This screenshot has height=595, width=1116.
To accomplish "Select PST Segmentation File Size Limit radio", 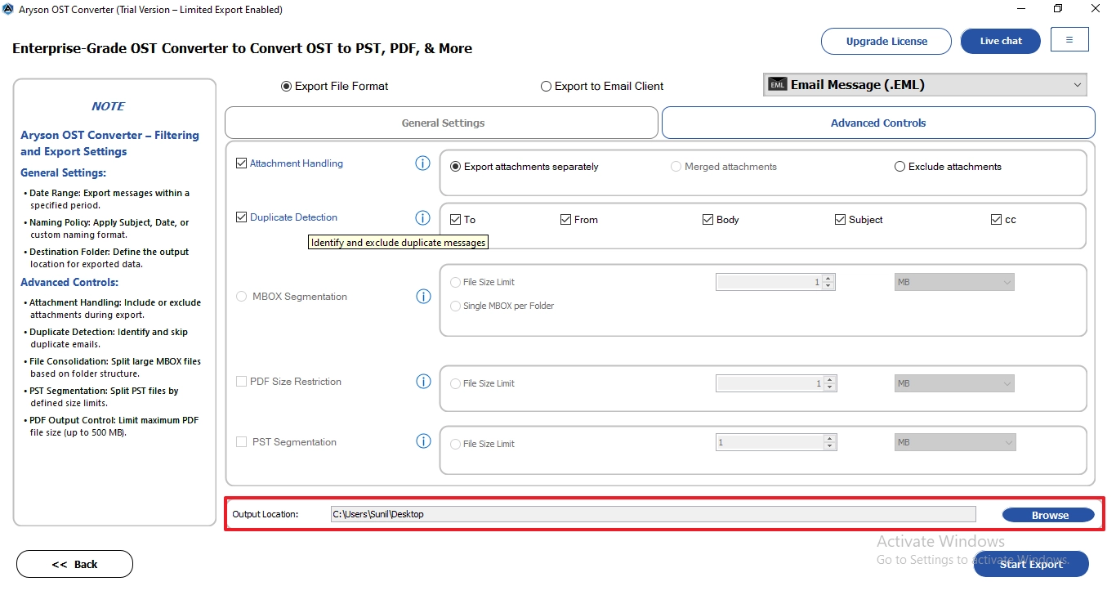I will [x=456, y=444].
